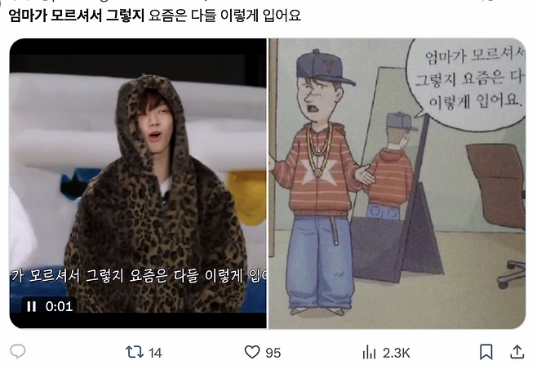Click the post text 요즘은 다들 이렇게 입어요
Screen dimensions: 537x365
(224, 16)
